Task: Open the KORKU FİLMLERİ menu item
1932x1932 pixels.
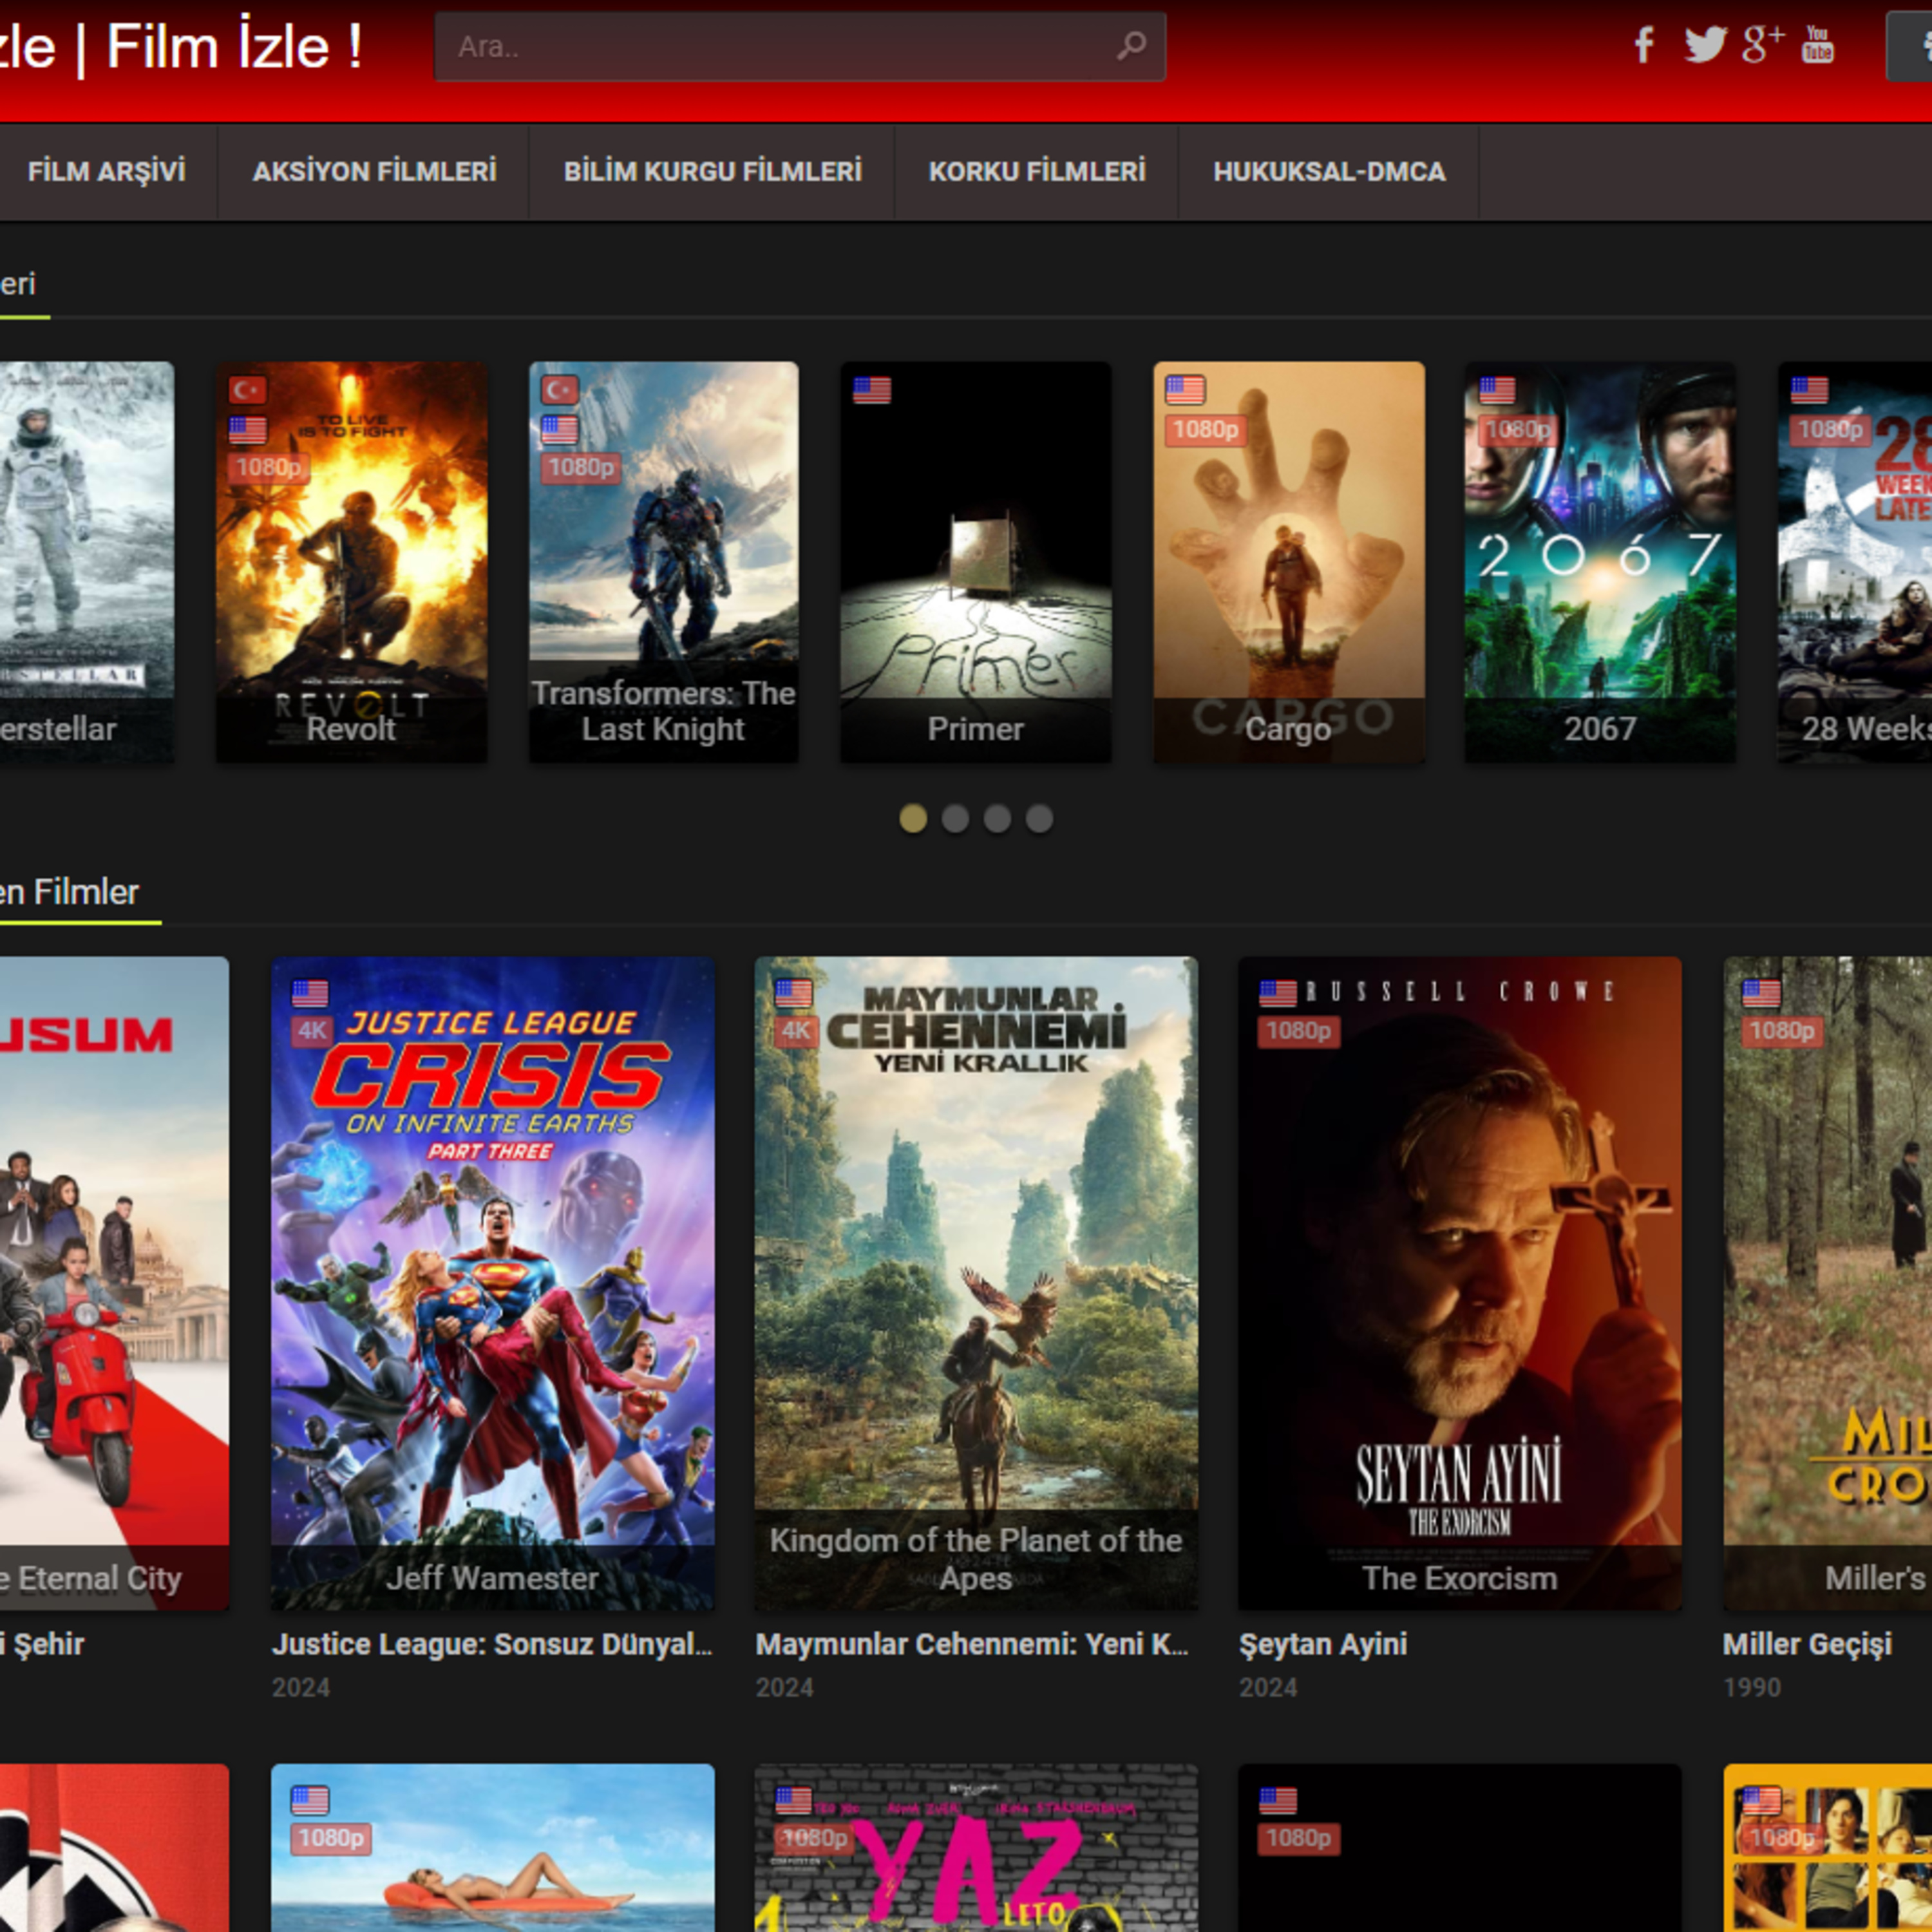Action: tap(1037, 172)
